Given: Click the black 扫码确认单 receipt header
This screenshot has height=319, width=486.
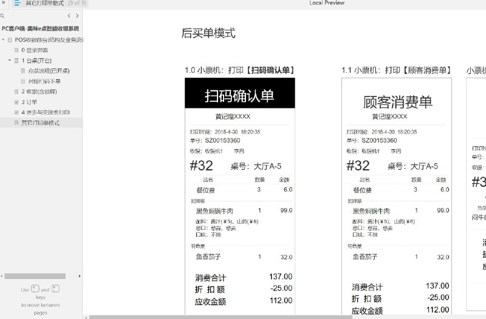Looking at the screenshot, I should pyautogui.click(x=240, y=93).
